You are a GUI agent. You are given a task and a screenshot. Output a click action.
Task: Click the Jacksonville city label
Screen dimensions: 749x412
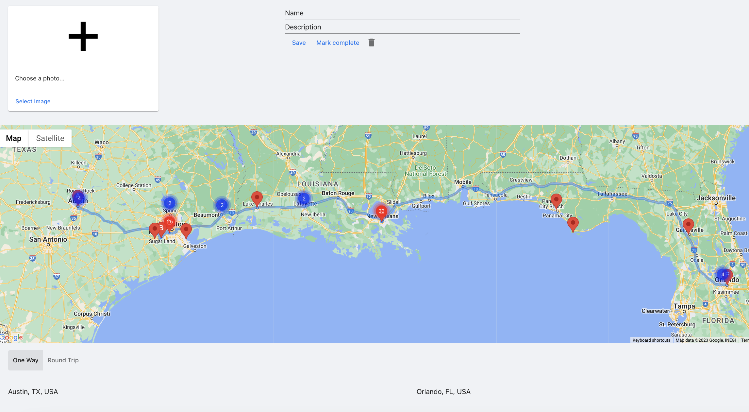(716, 198)
